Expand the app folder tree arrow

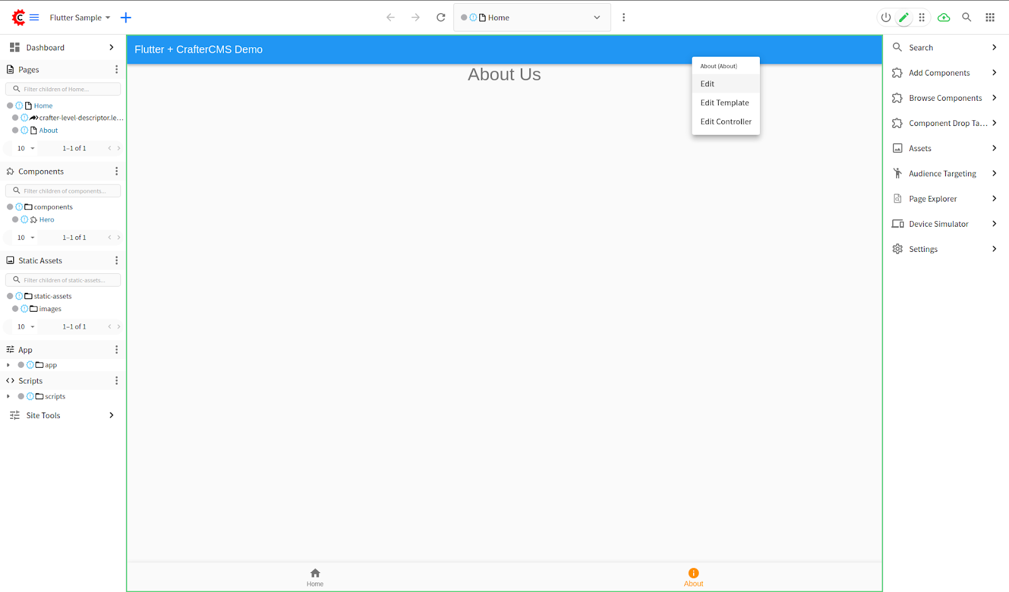pos(8,365)
